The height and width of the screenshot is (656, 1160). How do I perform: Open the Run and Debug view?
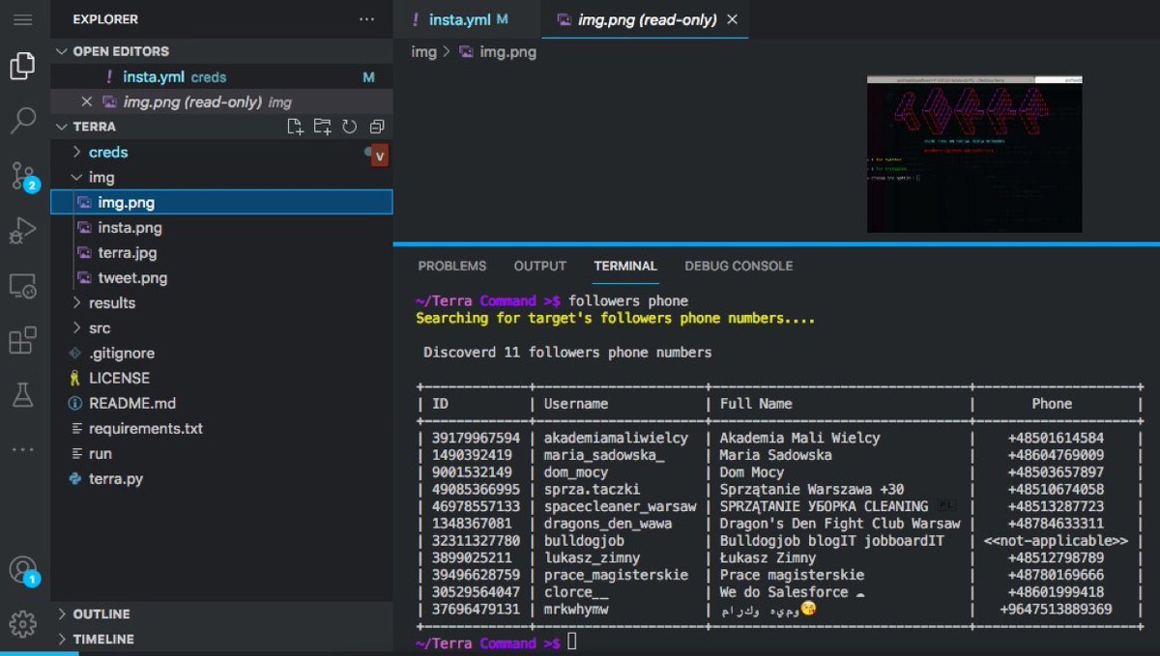23,231
